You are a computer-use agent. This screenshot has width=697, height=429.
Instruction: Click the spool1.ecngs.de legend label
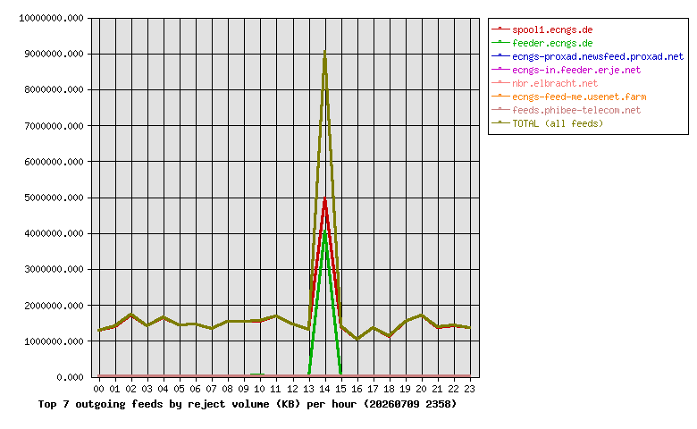click(552, 29)
